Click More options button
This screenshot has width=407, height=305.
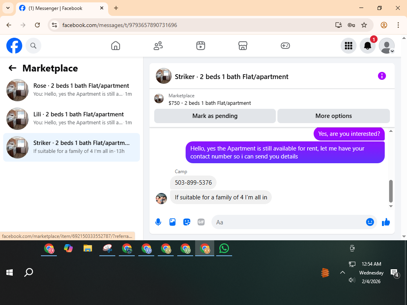(x=333, y=116)
